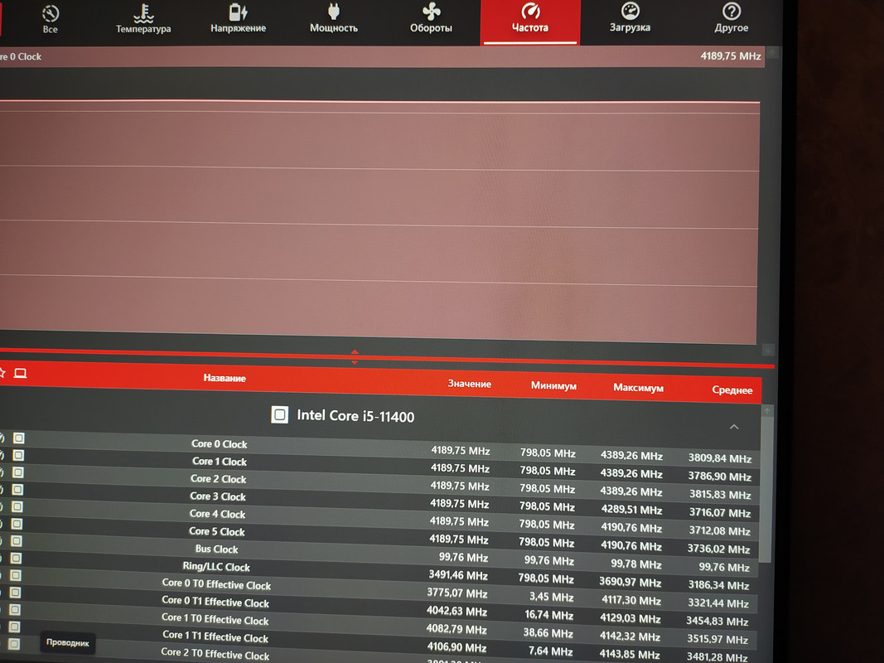Viewport: 884px width, 663px height.
Task: Select the Core 1 T0 Effective Clock name
Action: [x=215, y=619]
